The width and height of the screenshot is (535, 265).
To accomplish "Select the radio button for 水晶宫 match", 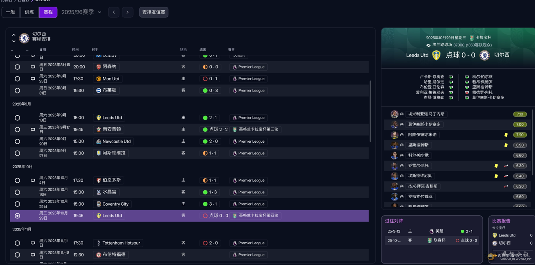I will pyautogui.click(x=17, y=192).
